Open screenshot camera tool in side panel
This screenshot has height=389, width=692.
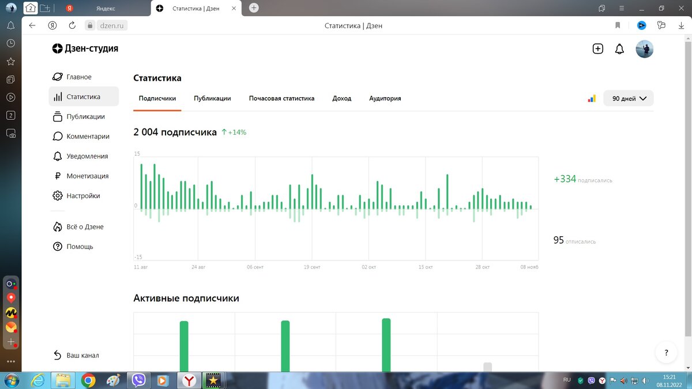[x=10, y=133]
